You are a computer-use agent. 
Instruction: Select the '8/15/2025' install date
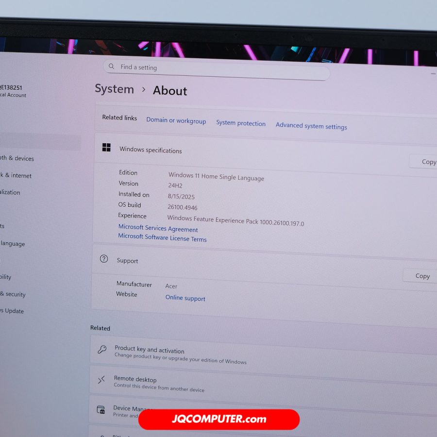(x=181, y=197)
